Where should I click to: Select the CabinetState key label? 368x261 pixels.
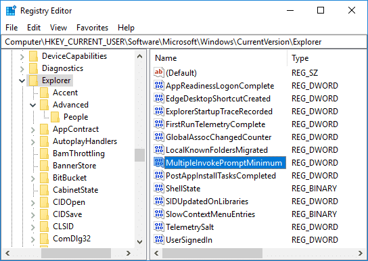[x=75, y=190]
